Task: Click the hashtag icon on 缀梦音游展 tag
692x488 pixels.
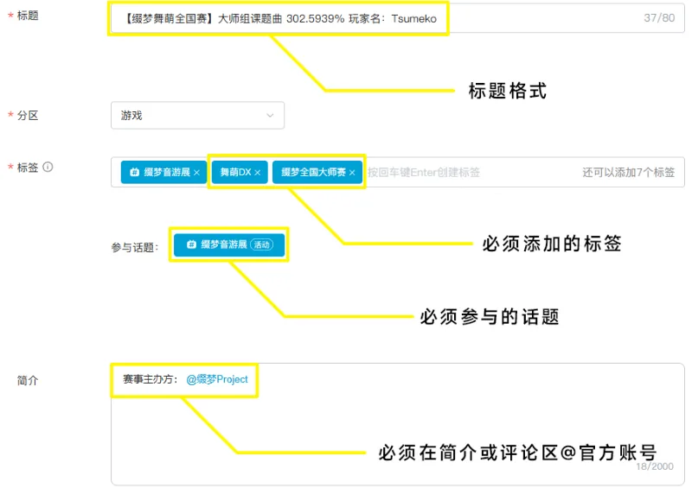Action: coord(135,172)
